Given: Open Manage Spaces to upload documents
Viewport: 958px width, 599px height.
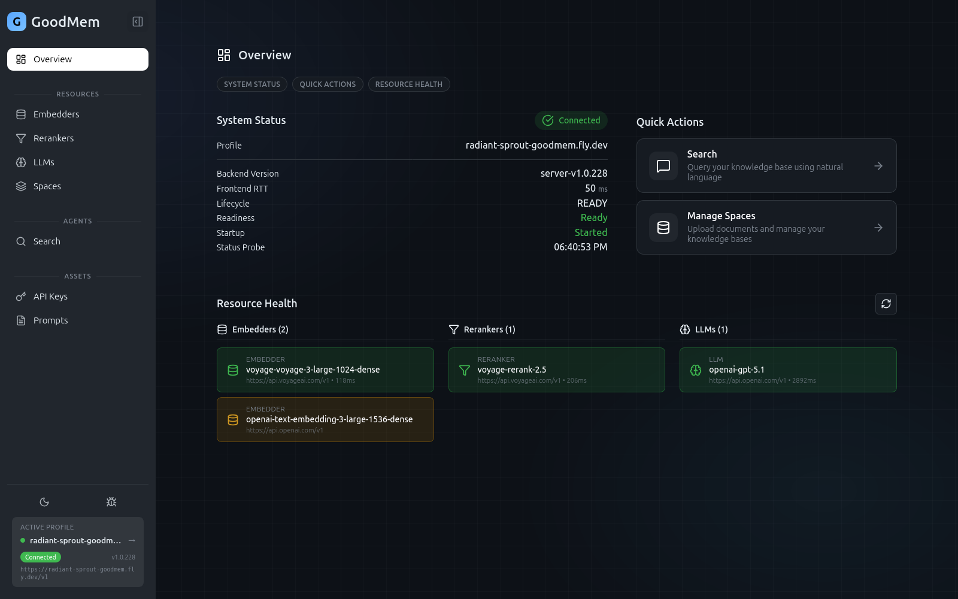Looking at the screenshot, I should (x=766, y=228).
